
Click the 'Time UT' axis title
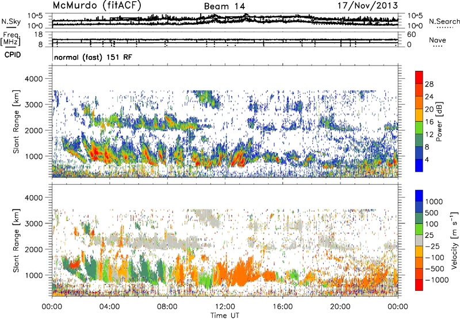[x=225, y=316]
